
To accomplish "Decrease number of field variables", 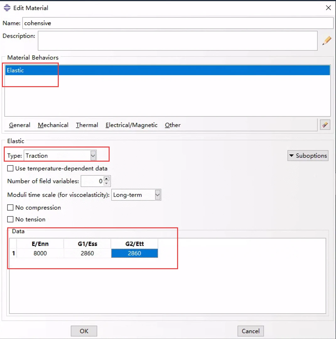I will coord(106,184).
